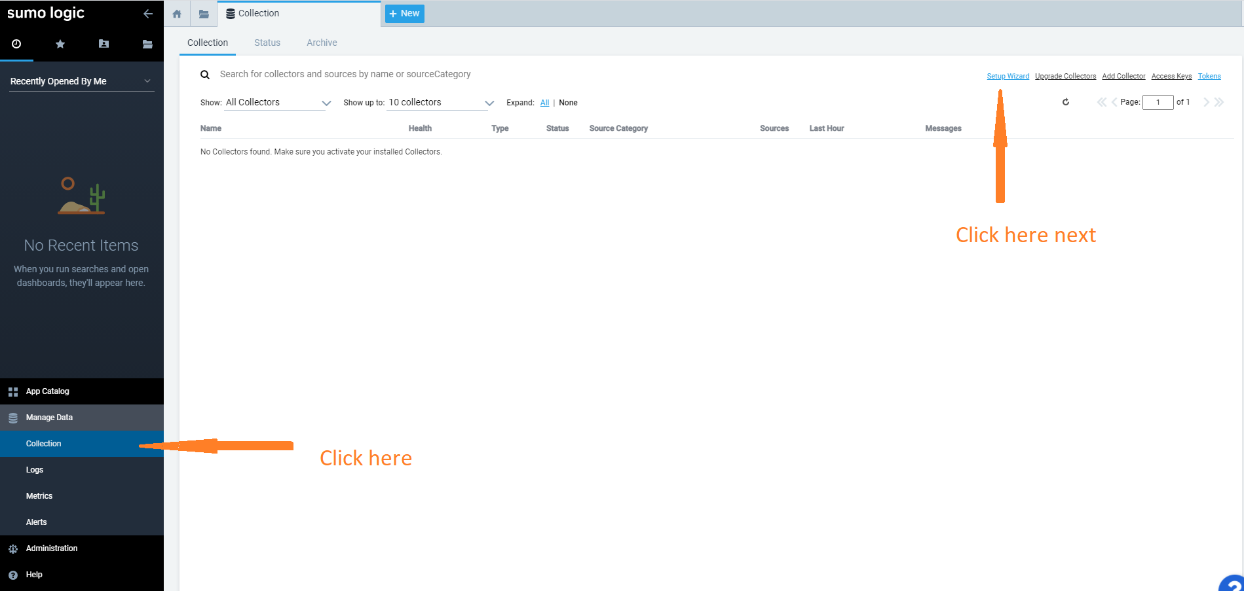The height and width of the screenshot is (591, 1244).
Task: Click the Page number input box
Action: pyautogui.click(x=1158, y=102)
